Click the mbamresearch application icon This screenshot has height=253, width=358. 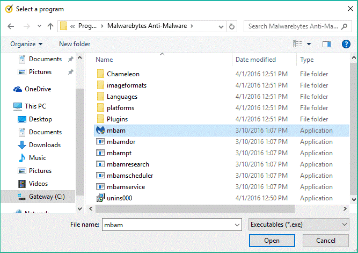100,164
